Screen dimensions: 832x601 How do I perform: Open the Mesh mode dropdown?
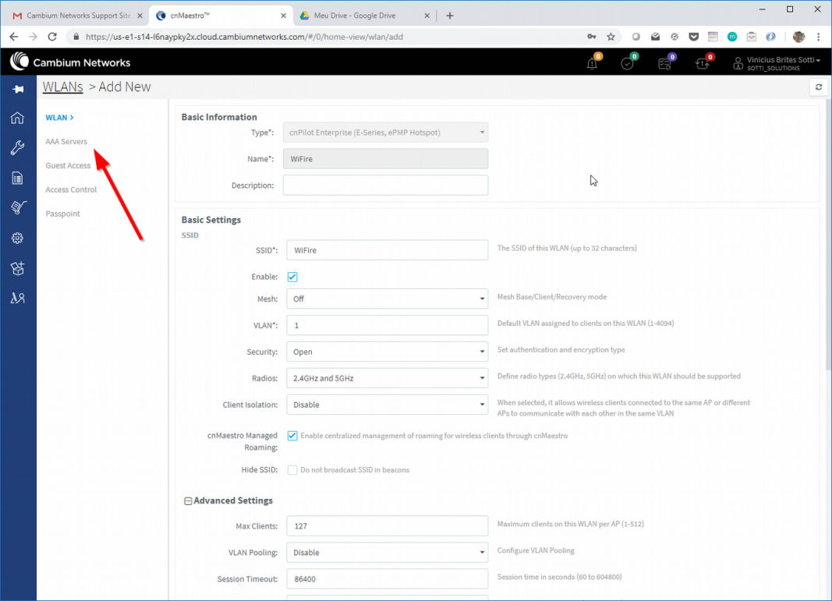(x=387, y=299)
